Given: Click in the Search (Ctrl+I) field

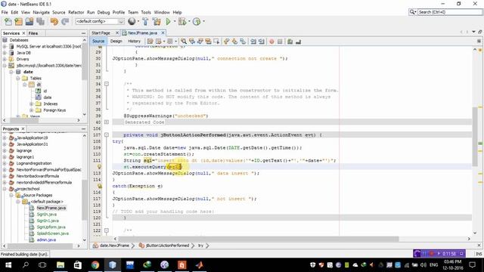Looking at the screenshot, I should 449,12.
